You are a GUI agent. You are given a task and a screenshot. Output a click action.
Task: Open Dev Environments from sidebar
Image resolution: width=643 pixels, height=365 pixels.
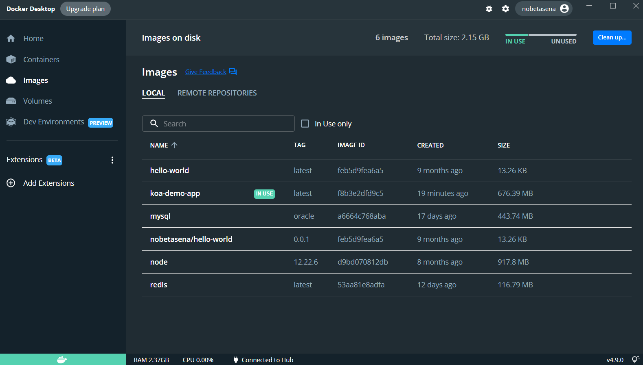tap(53, 122)
